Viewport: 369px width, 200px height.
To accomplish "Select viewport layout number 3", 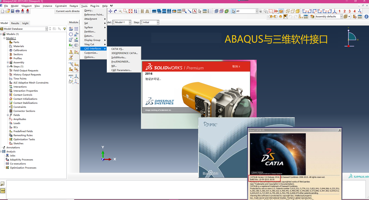I will tap(350, 11).
